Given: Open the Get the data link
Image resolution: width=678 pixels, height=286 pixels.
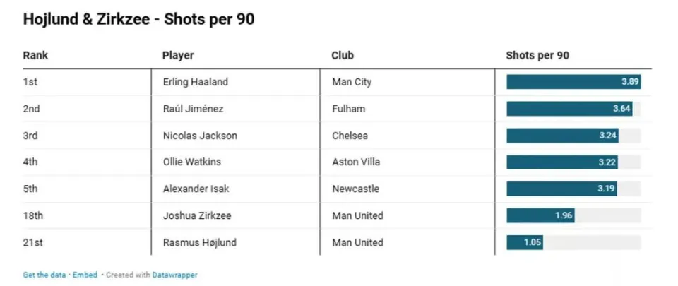Looking at the screenshot, I should (44, 275).
